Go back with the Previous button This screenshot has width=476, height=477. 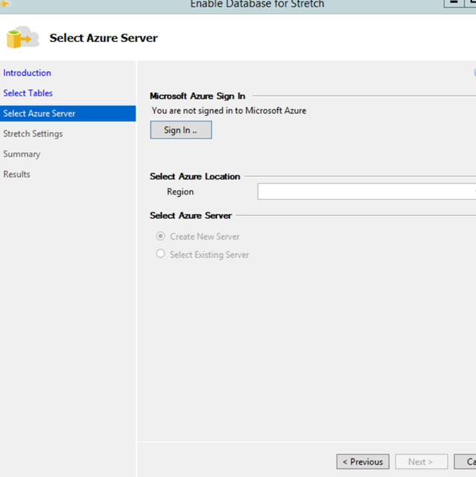click(363, 462)
